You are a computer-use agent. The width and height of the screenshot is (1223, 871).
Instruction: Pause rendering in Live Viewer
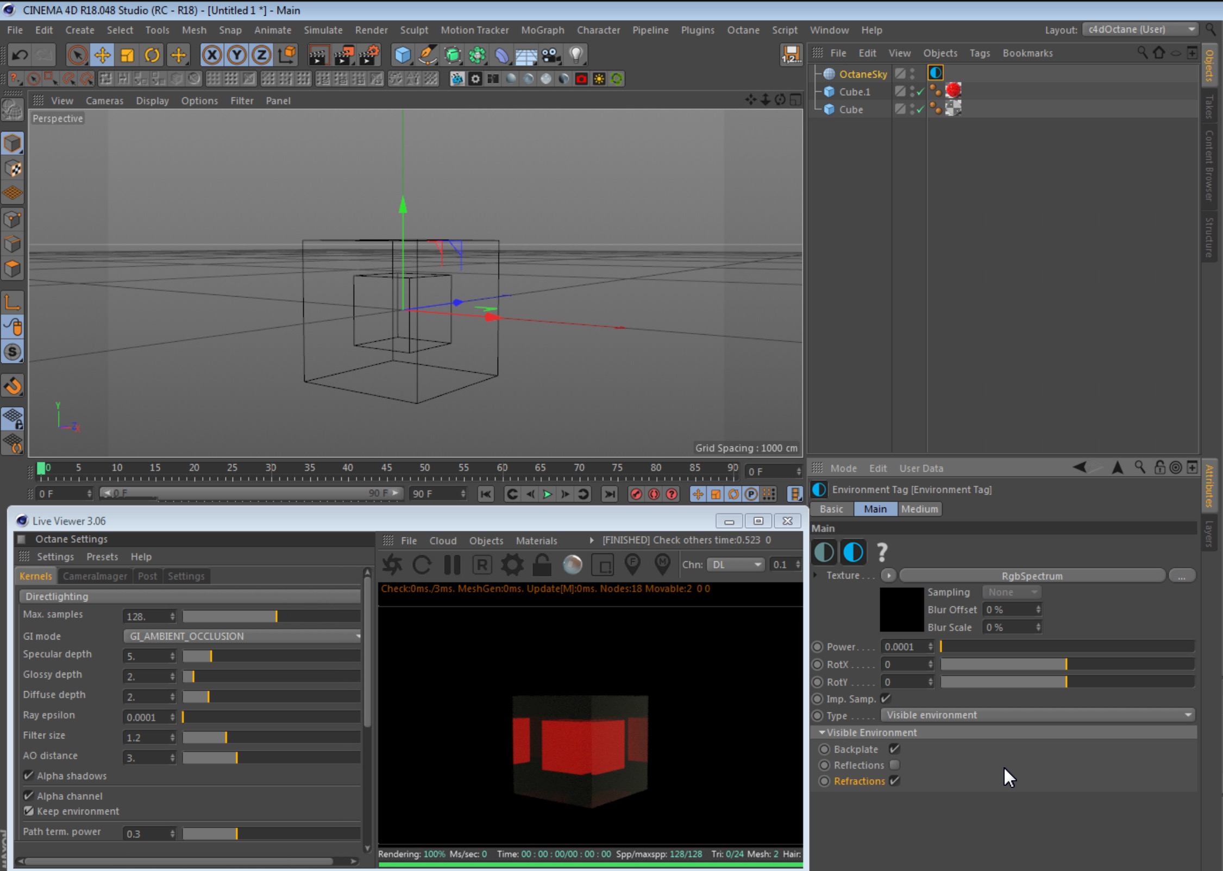pyautogui.click(x=452, y=565)
